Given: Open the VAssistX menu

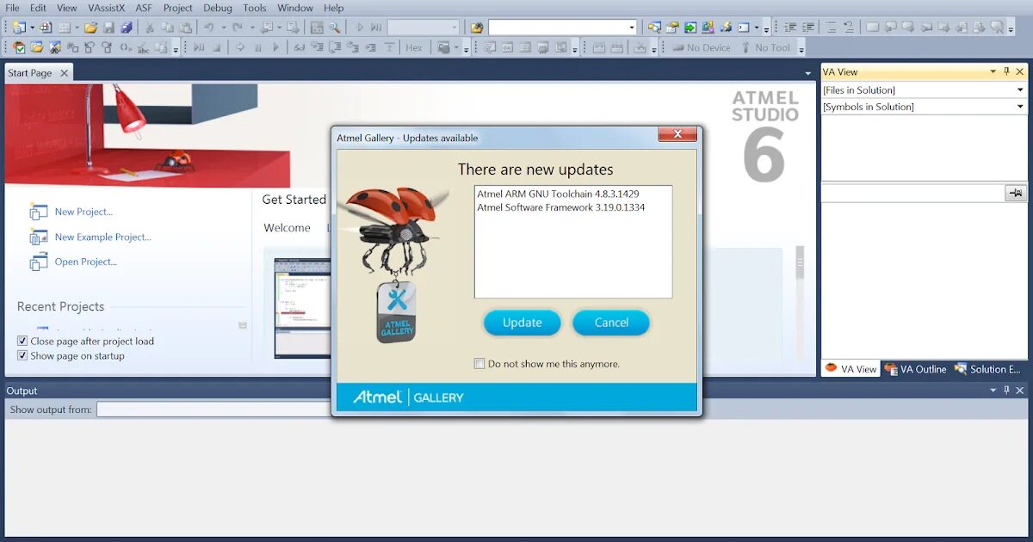Looking at the screenshot, I should [x=106, y=8].
